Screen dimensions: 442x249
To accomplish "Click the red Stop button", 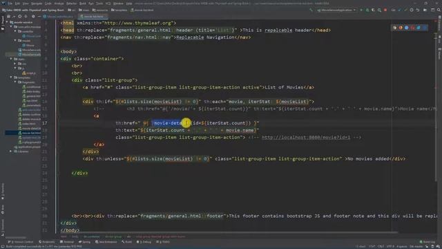I will tap(385, 10).
